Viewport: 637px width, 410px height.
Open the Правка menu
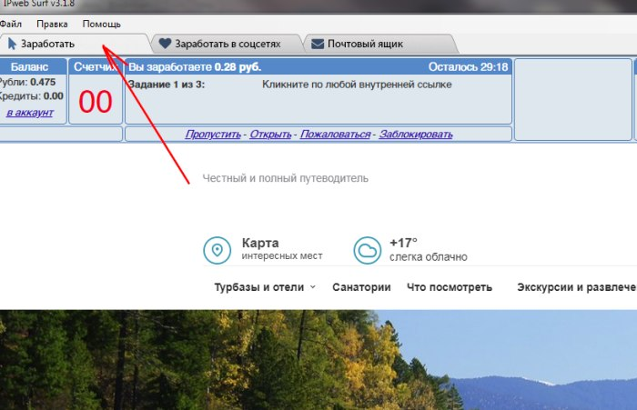pos(52,24)
